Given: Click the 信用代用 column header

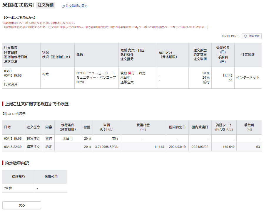Looking at the screenshot, I should [x=51, y=177].
